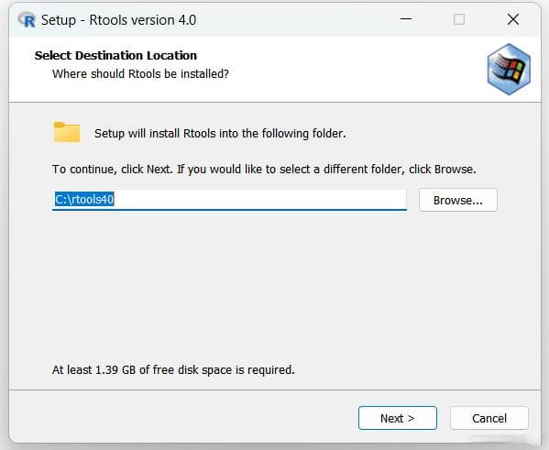
Task: Cancel the Rtools installation
Action: (x=489, y=418)
